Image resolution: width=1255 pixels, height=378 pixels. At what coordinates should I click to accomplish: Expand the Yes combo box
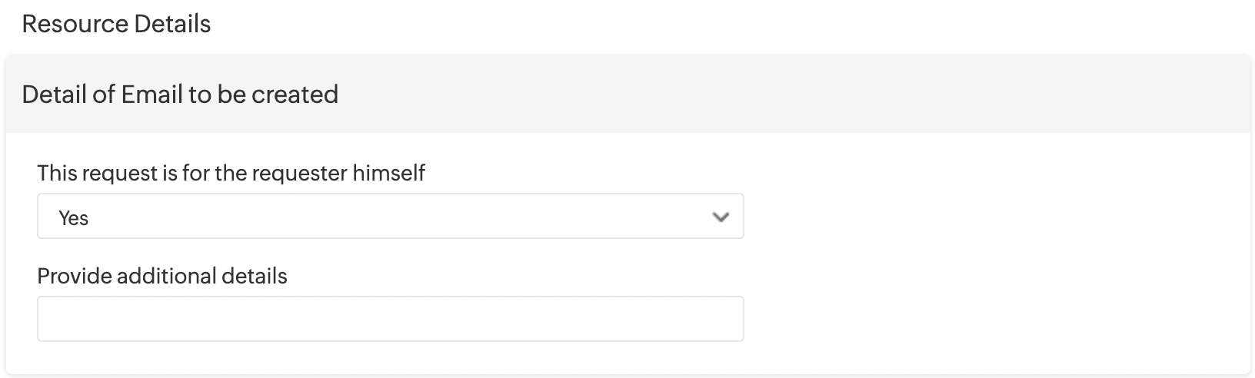(x=390, y=217)
